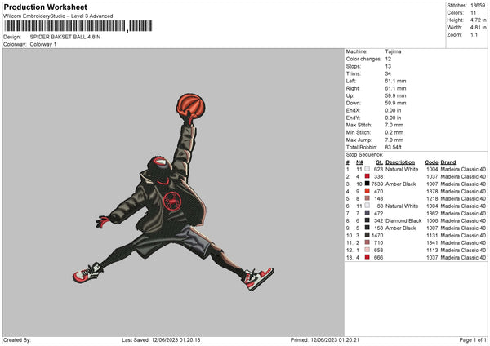Click the 'Right:' measurement 61.1 mm

click(x=395, y=88)
